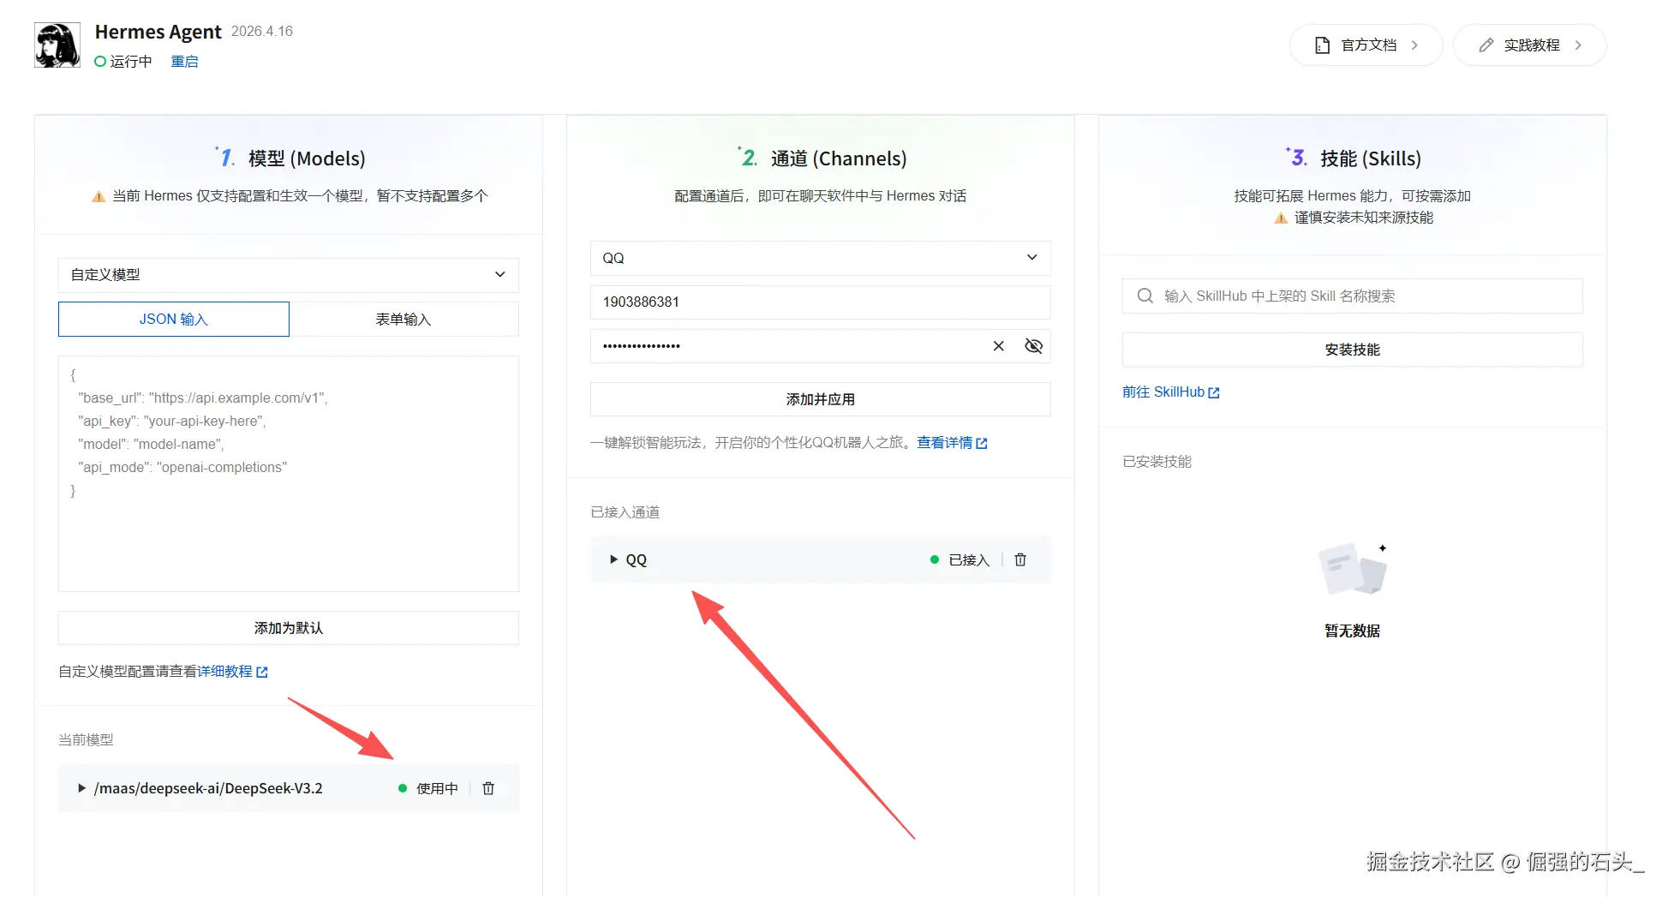Open the 查看详情 QQ robot link
1668x897 pixels.
[952, 443]
